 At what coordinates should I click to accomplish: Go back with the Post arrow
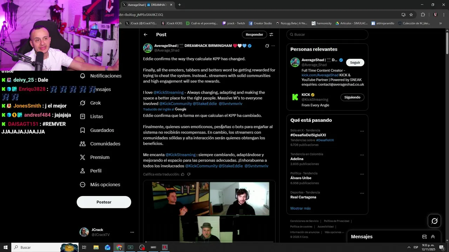click(146, 35)
